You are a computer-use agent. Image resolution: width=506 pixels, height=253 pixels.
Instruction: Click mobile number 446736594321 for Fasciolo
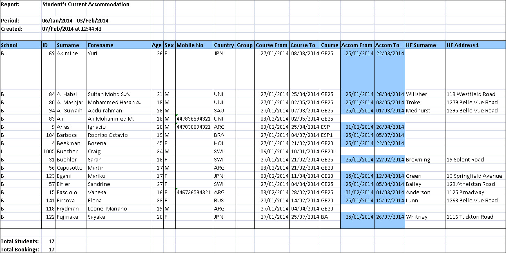194,193
